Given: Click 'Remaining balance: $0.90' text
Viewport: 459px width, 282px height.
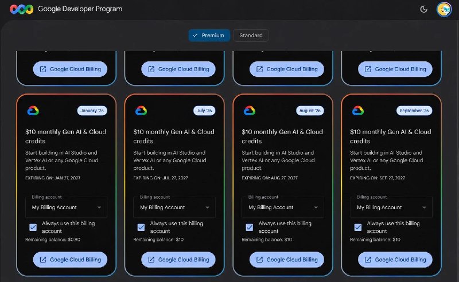Looking at the screenshot, I should coord(53,240).
